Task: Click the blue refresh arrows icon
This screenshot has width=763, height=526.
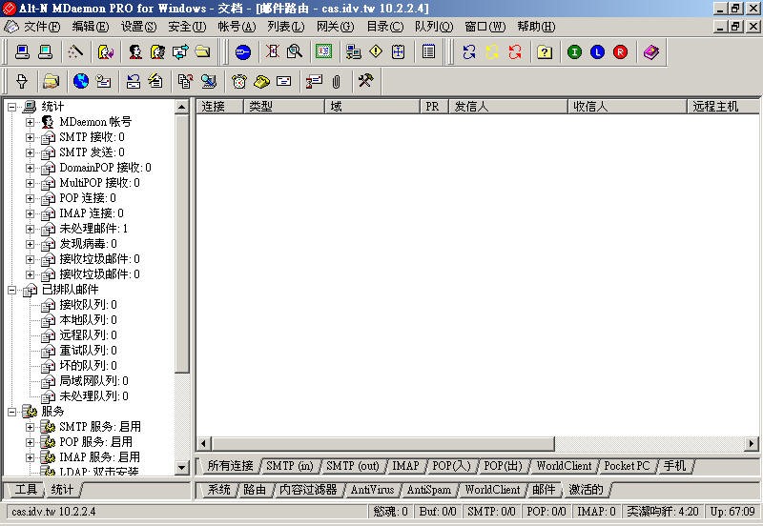Action: 469,51
